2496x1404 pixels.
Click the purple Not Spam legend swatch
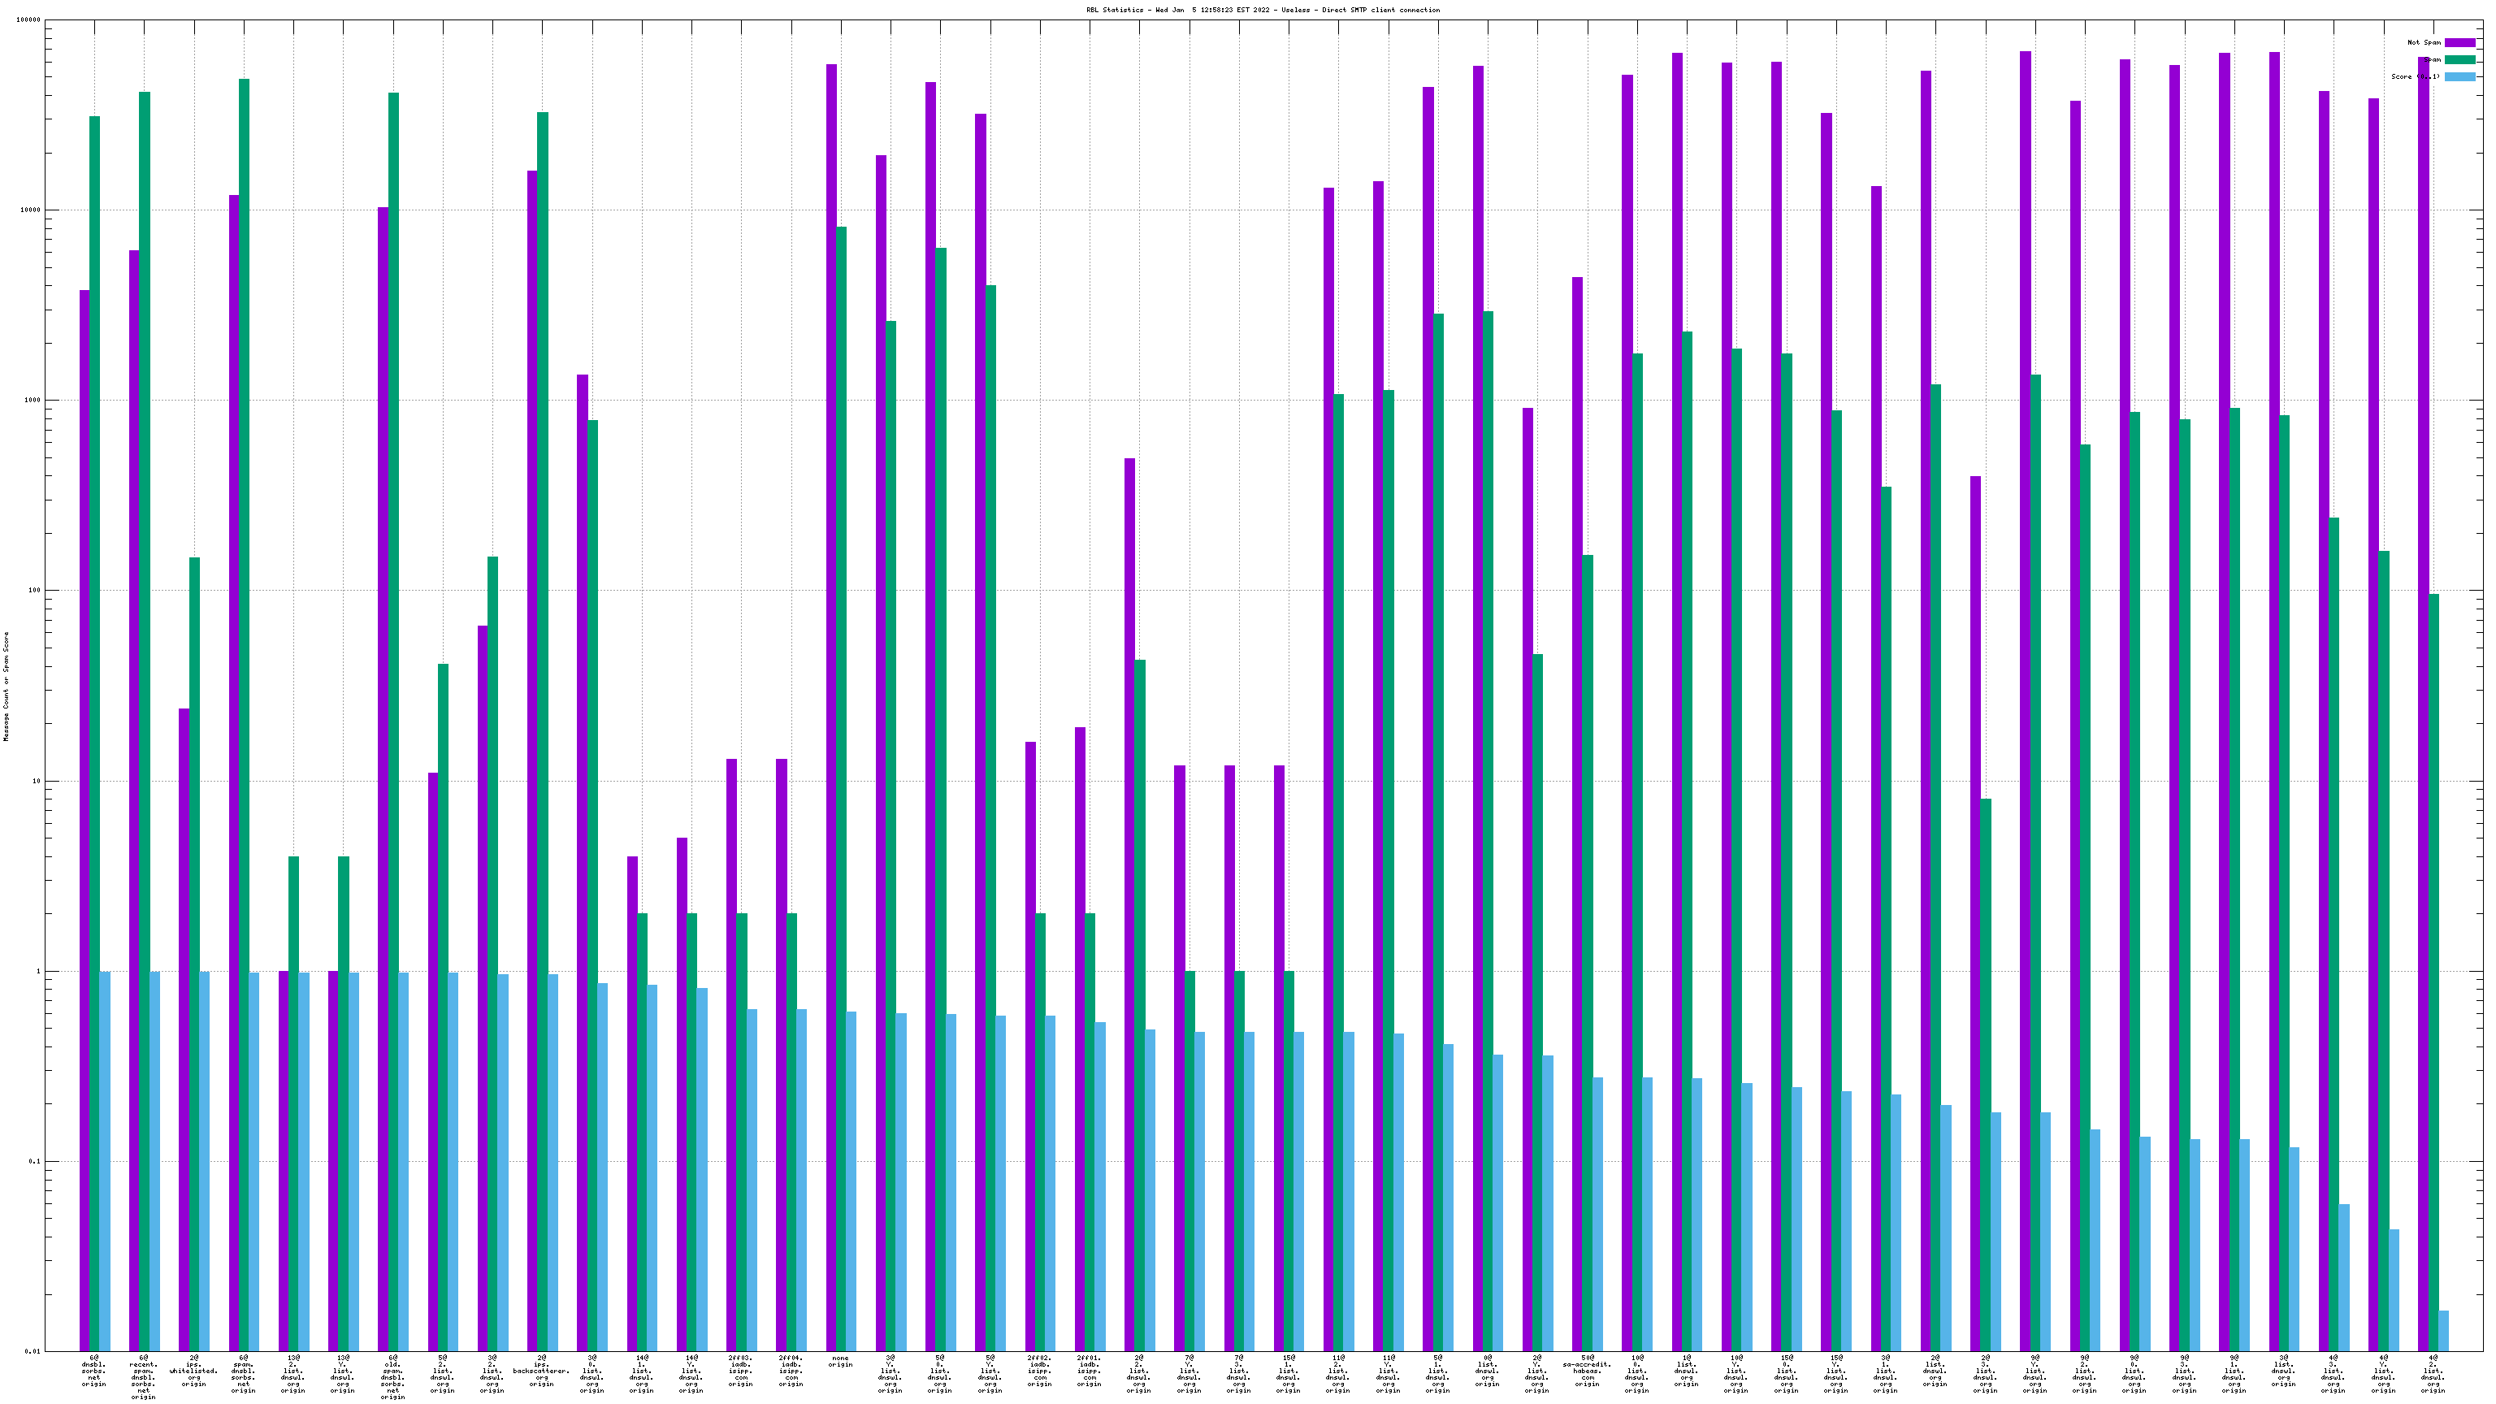(x=2459, y=42)
